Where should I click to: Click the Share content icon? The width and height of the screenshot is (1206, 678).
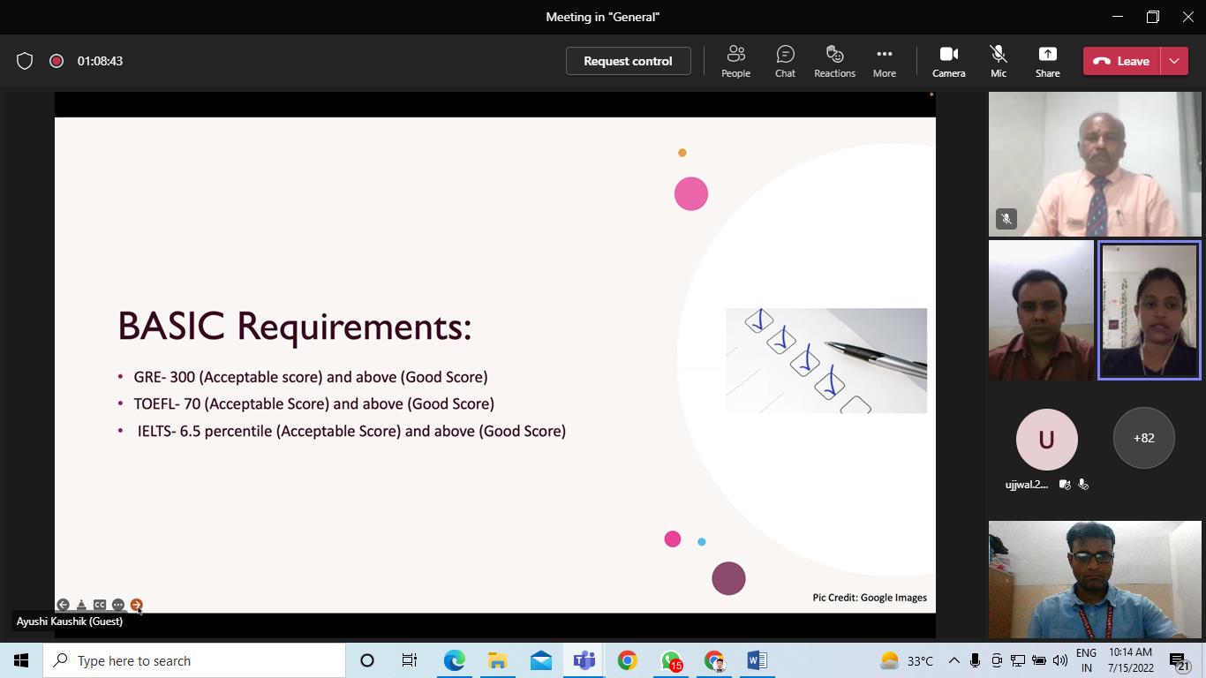click(x=1047, y=61)
